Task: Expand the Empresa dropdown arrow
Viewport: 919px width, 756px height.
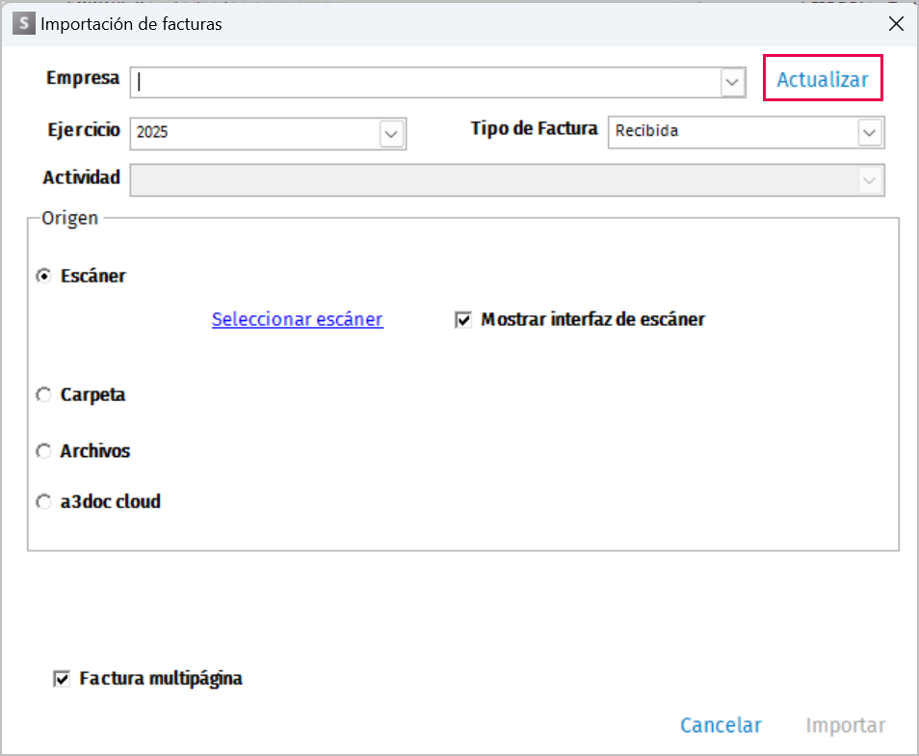Action: tap(733, 83)
